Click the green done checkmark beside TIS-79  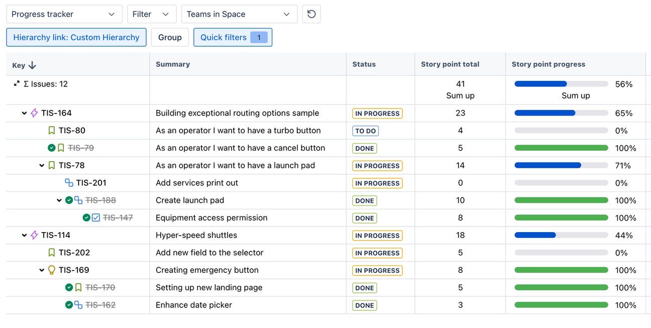[x=51, y=148]
